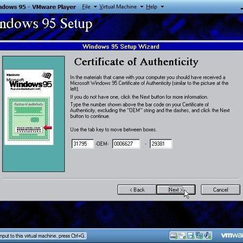
Task: Click the first product key box 31795
Action: 83,144
